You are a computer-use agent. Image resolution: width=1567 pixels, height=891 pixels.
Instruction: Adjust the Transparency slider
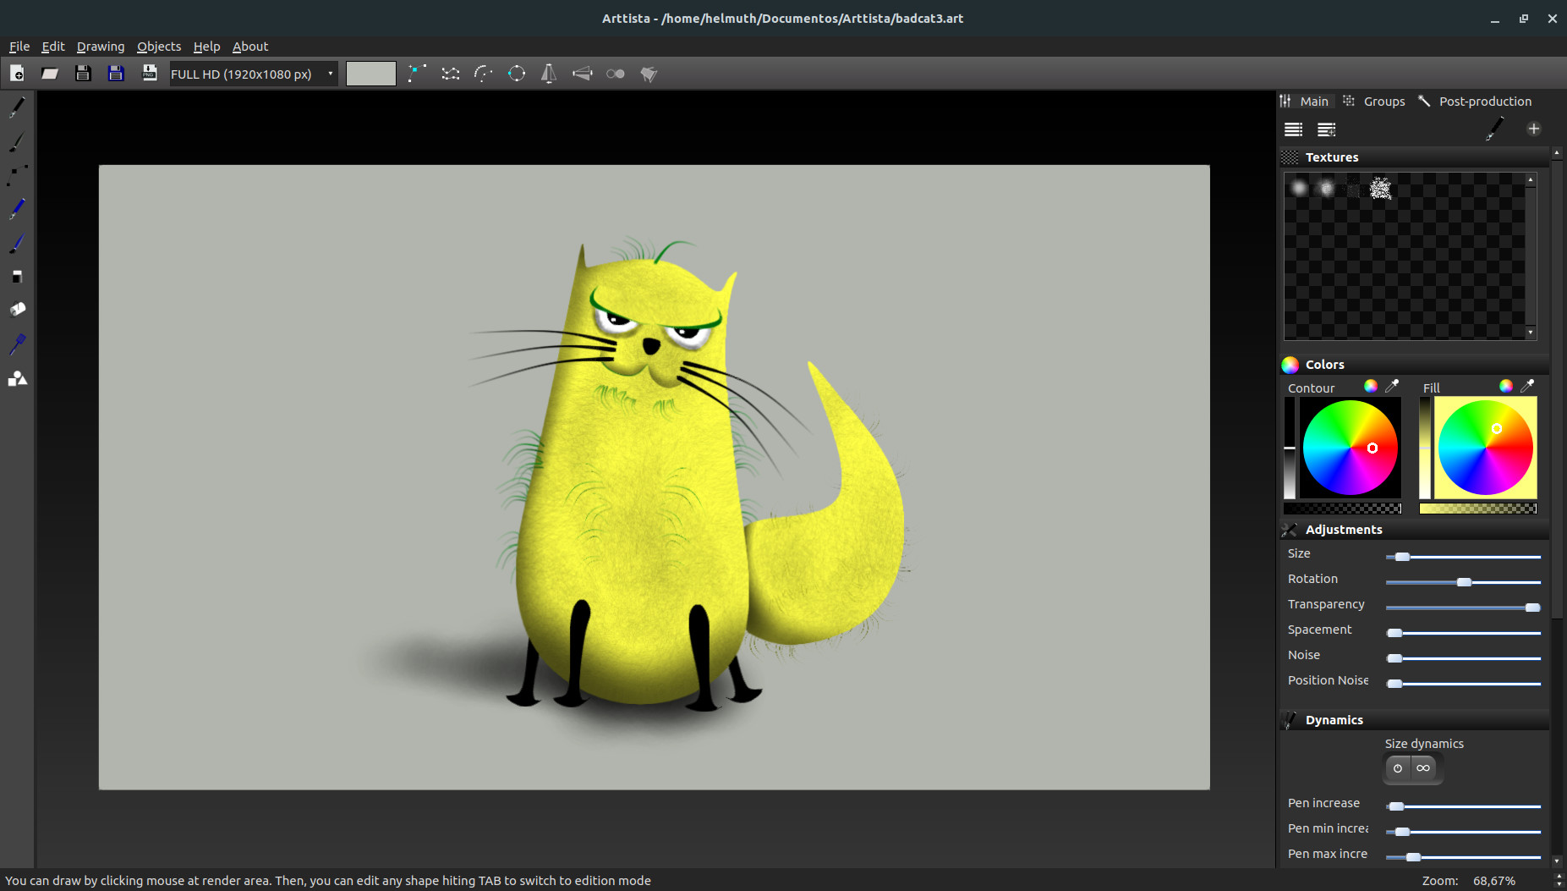tap(1531, 607)
